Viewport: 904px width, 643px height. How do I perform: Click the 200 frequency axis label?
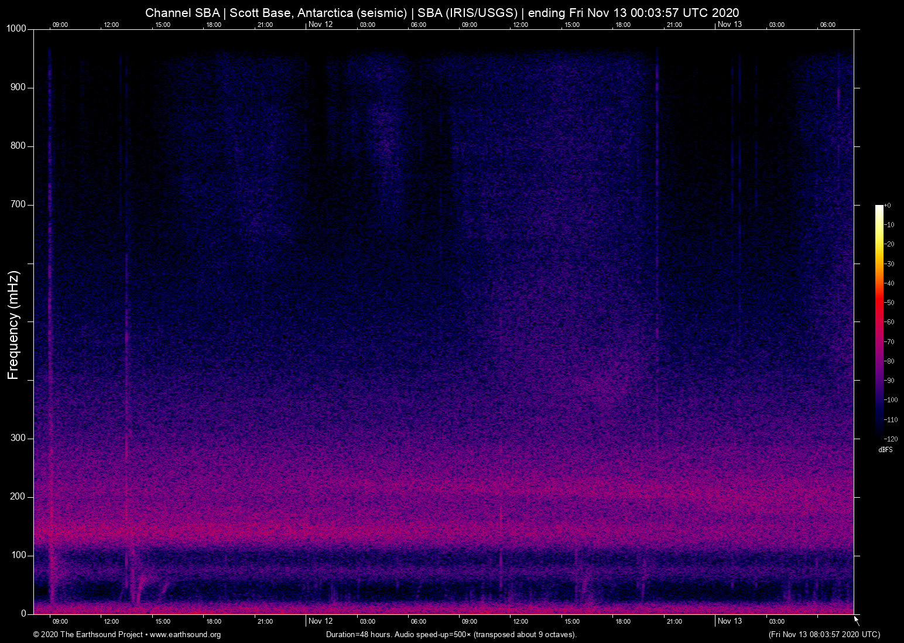pyautogui.click(x=19, y=497)
